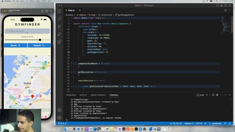
Task: Open terminal panel more actions menu
Action: [x=221, y=95]
